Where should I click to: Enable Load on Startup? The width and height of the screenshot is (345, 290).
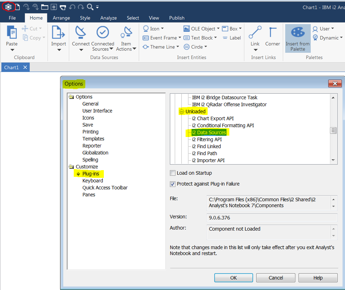pos(173,173)
